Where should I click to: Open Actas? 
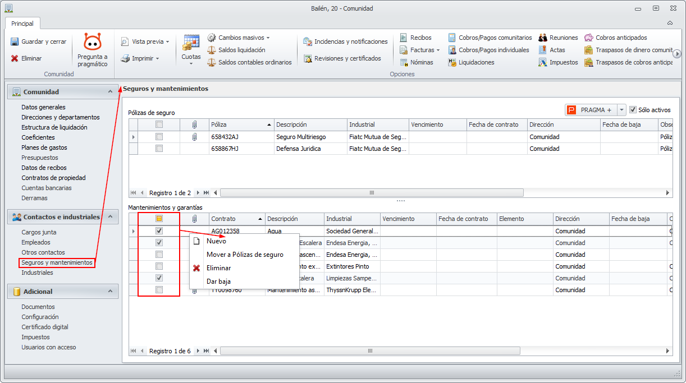click(x=552, y=50)
